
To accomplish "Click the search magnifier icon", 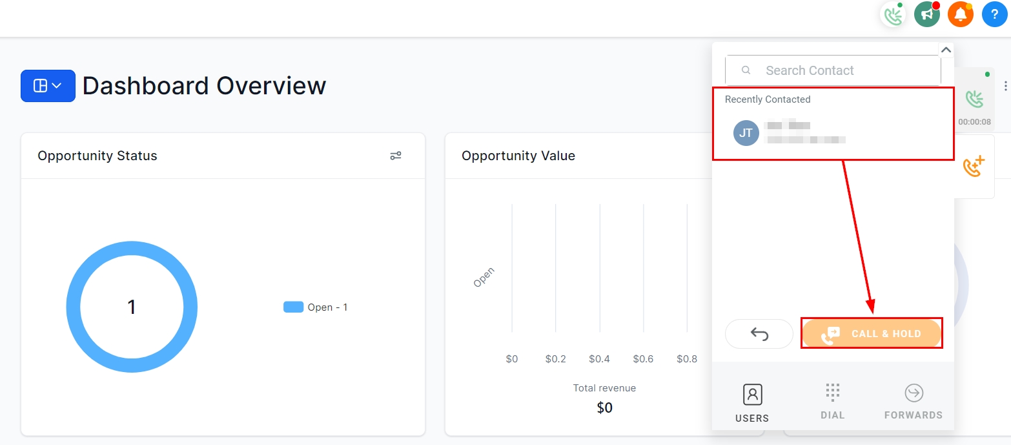I will pos(746,70).
